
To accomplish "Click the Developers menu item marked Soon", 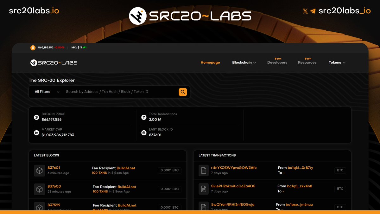I will (277, 63).
